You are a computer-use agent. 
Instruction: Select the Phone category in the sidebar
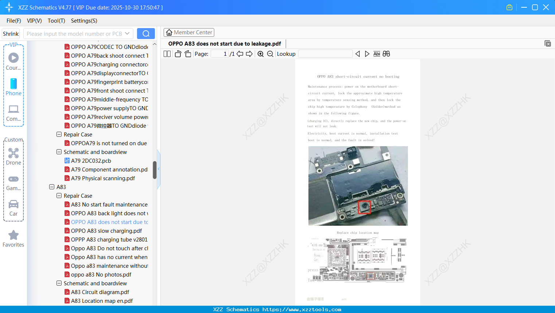[x=13, y=87]
